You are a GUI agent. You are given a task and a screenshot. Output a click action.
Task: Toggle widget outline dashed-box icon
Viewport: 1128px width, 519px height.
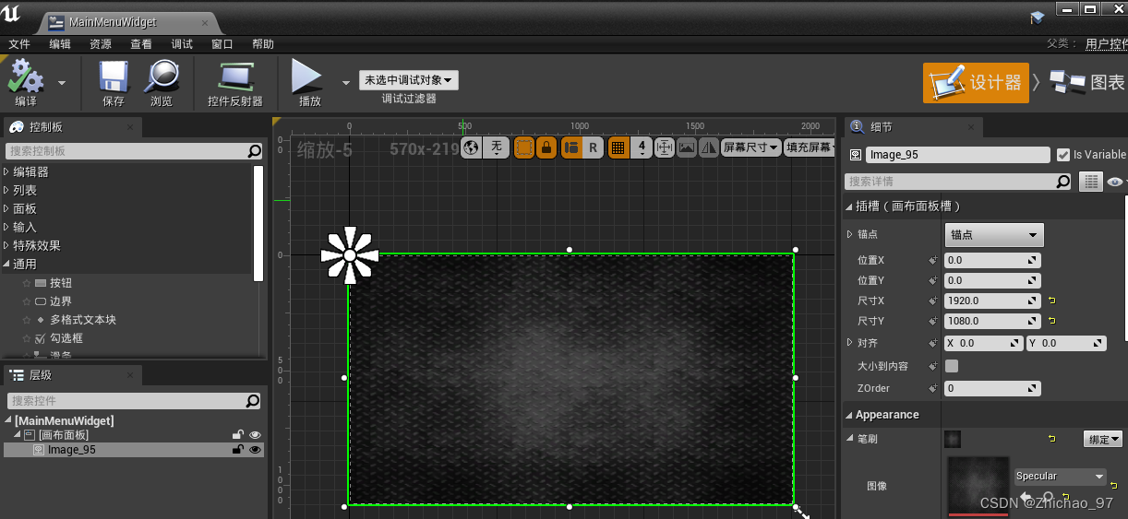[x=524, y=147]
